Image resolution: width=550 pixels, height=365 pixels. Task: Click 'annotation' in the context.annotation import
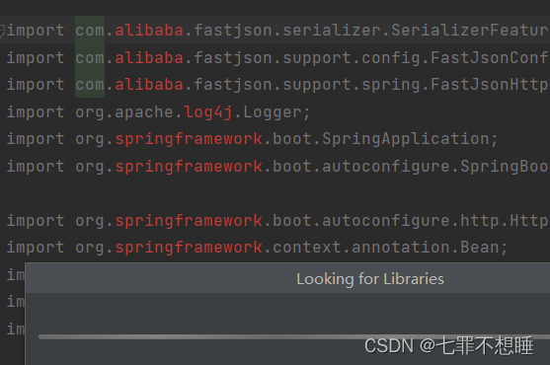click(401, 248)
